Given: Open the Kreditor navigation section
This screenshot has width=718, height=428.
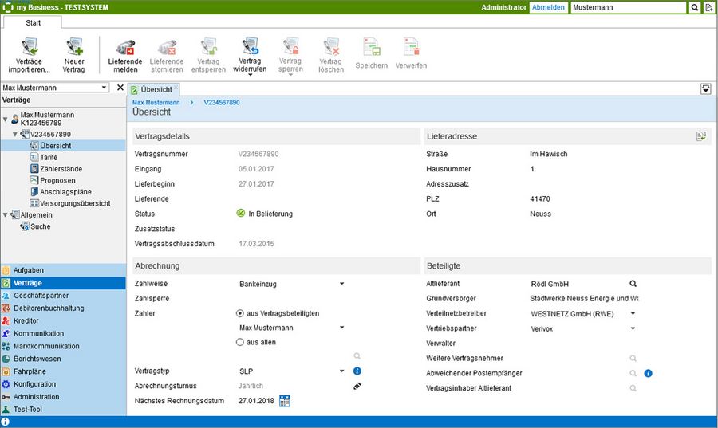Looking at the screenshot, I should pos(63,321).
